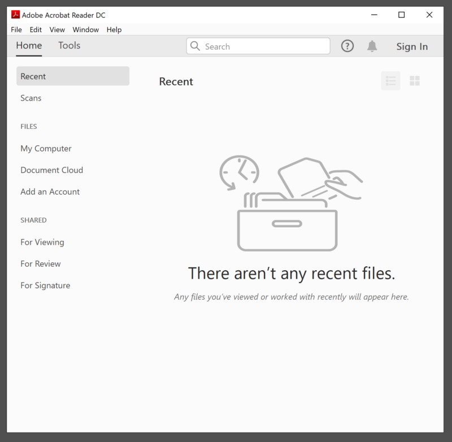Select Recent in the sidebar

[73, 76]
